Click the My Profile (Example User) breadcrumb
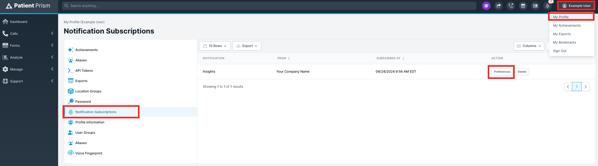This screenshot has width=598, height=166. 84,22
